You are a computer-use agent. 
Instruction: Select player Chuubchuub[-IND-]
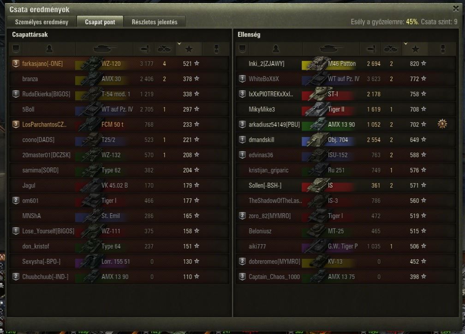[45, 277]
